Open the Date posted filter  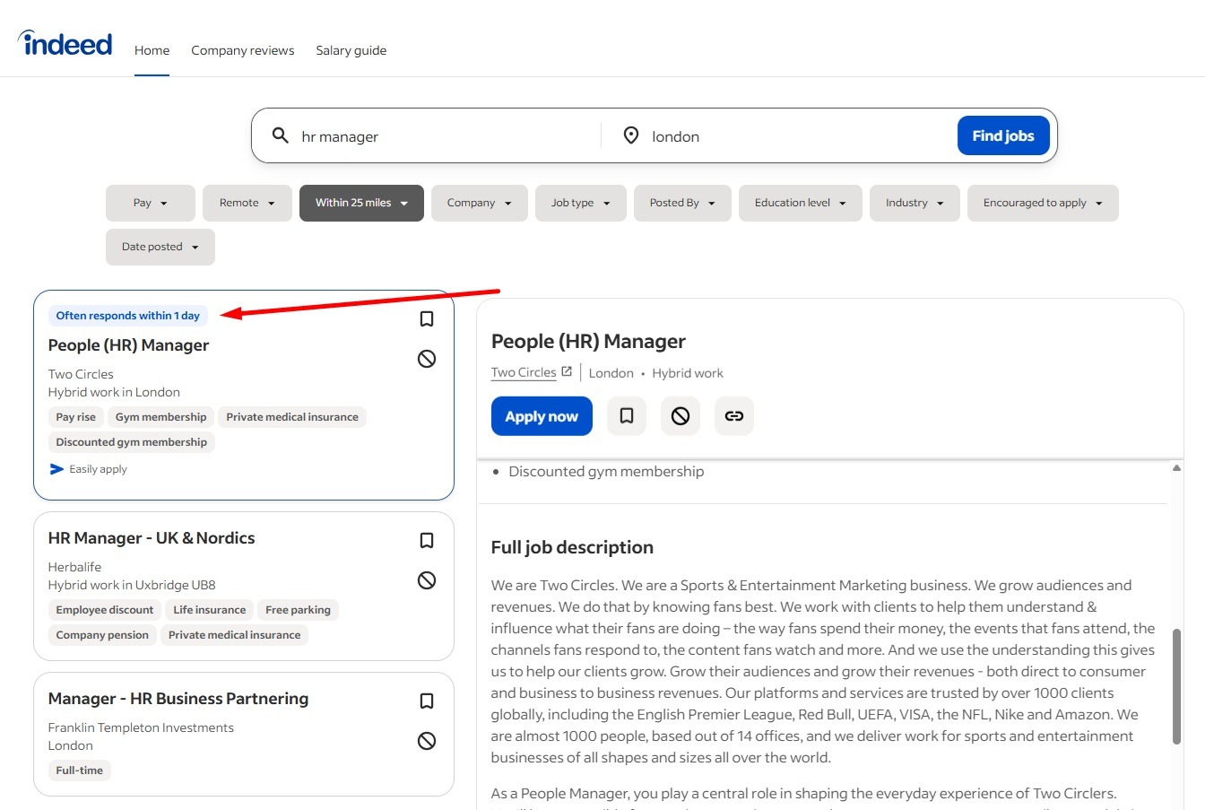tap(160, 247)
